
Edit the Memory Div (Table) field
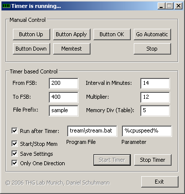pyautogui.click(x=155, y=111)
